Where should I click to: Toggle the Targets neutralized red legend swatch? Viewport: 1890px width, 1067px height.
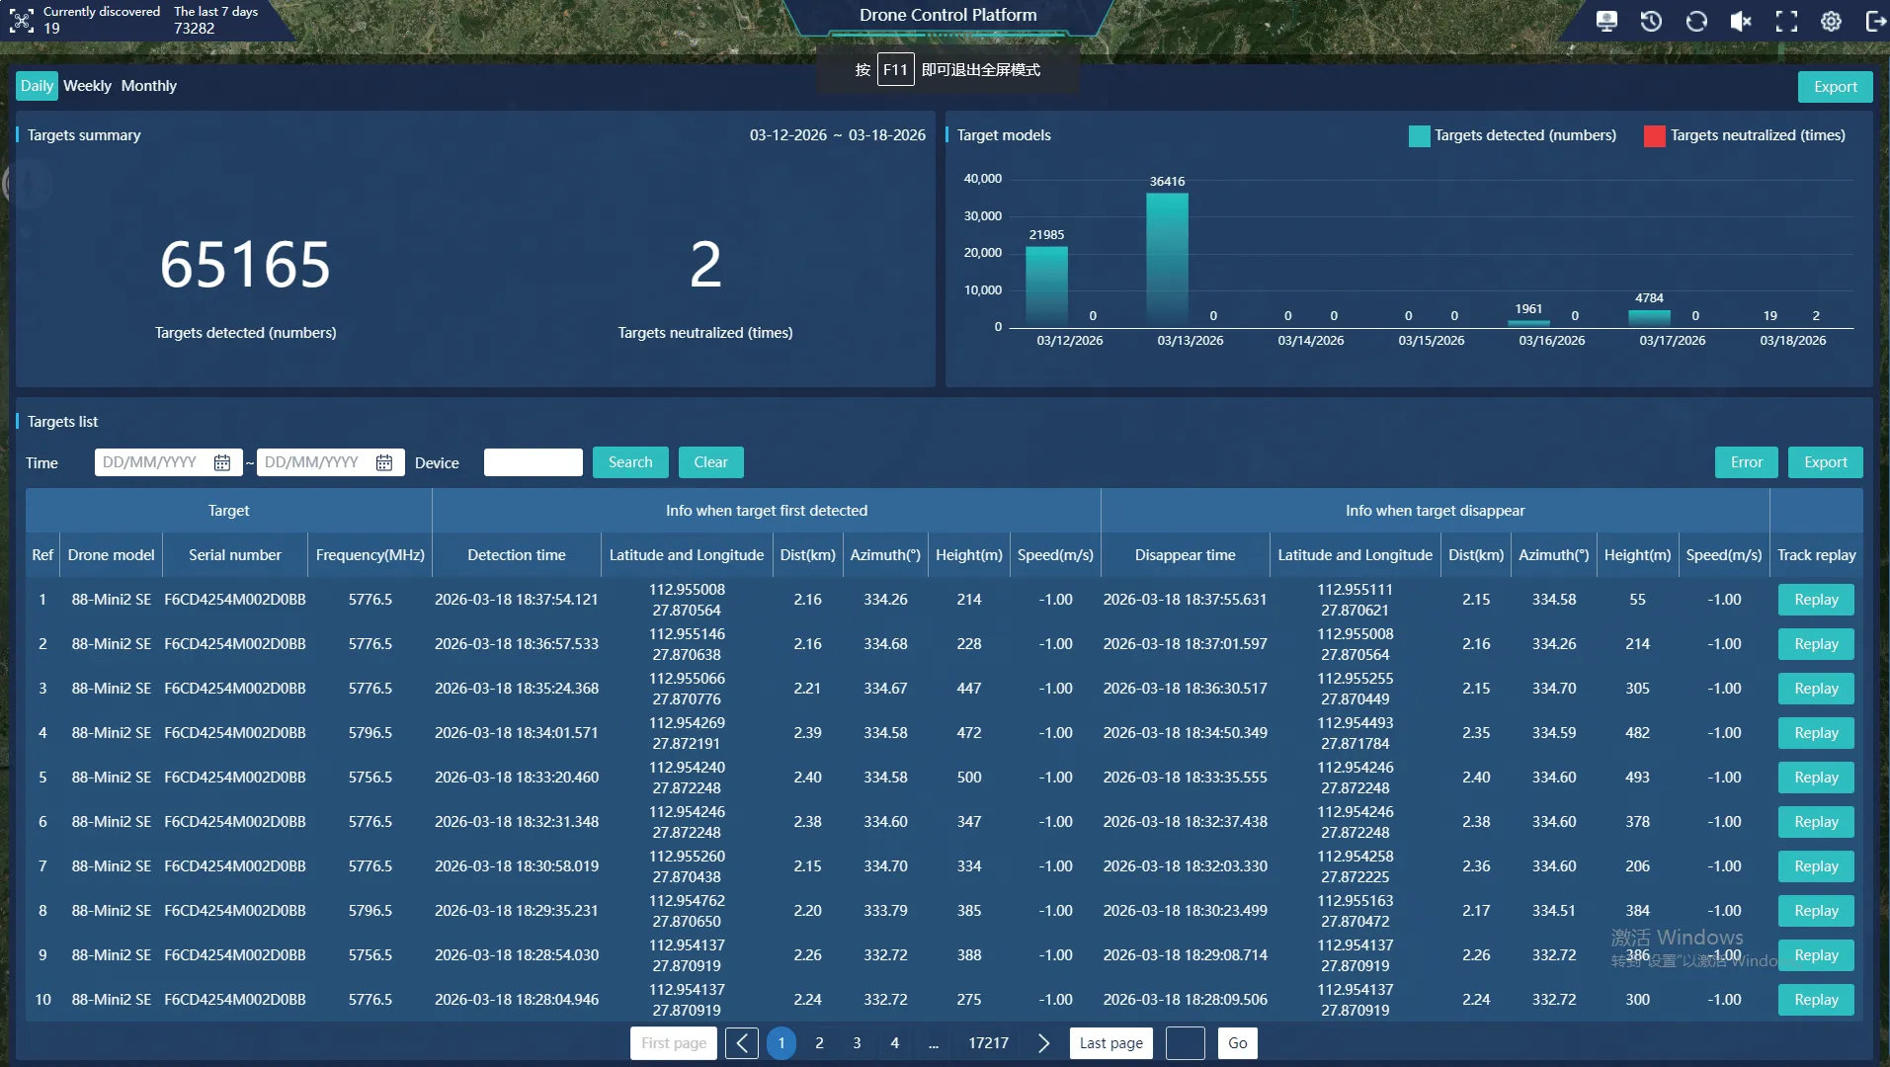1654,136
